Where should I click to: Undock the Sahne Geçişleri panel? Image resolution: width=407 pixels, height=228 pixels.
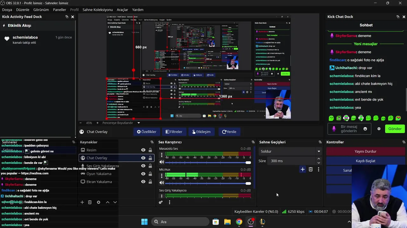[x=320, y=142]
